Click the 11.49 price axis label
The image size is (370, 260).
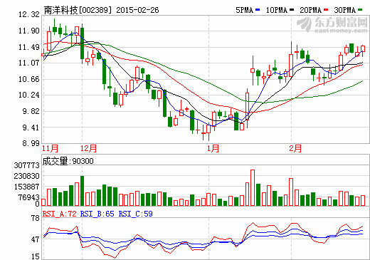click(29, 47)
